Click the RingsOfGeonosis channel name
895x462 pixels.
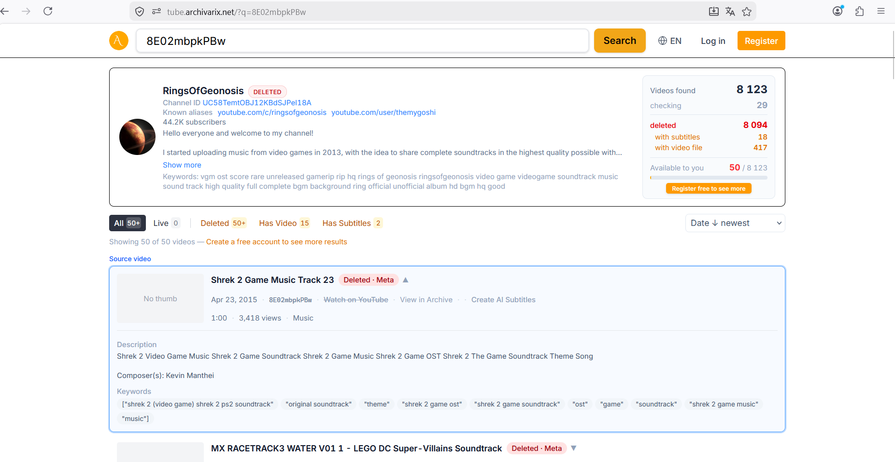(x=203, y=91)
